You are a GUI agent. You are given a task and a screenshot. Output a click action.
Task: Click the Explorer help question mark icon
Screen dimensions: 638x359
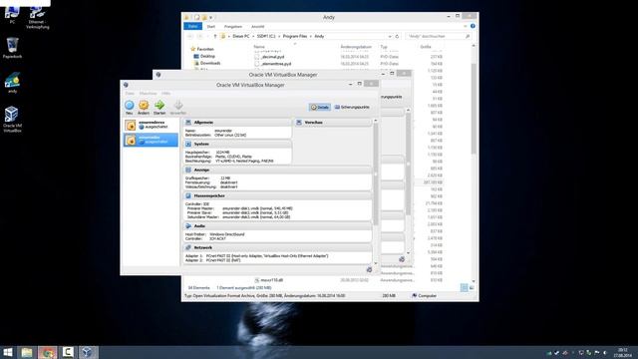[x=473, y=26]
